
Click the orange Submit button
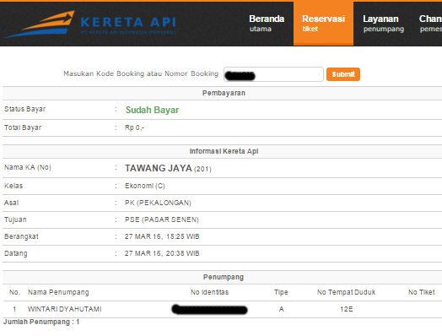pyautogui.click(x=343, y=74)
